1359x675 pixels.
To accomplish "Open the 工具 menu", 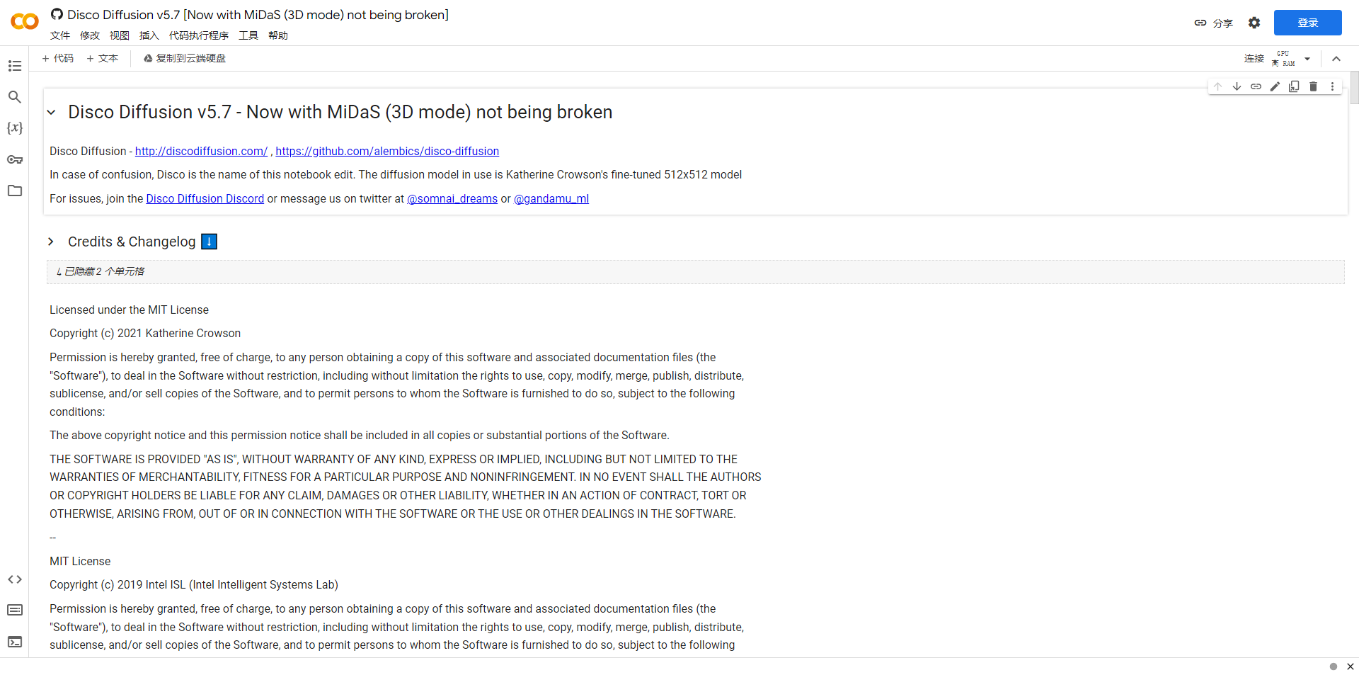I will (x=248, y=35).
